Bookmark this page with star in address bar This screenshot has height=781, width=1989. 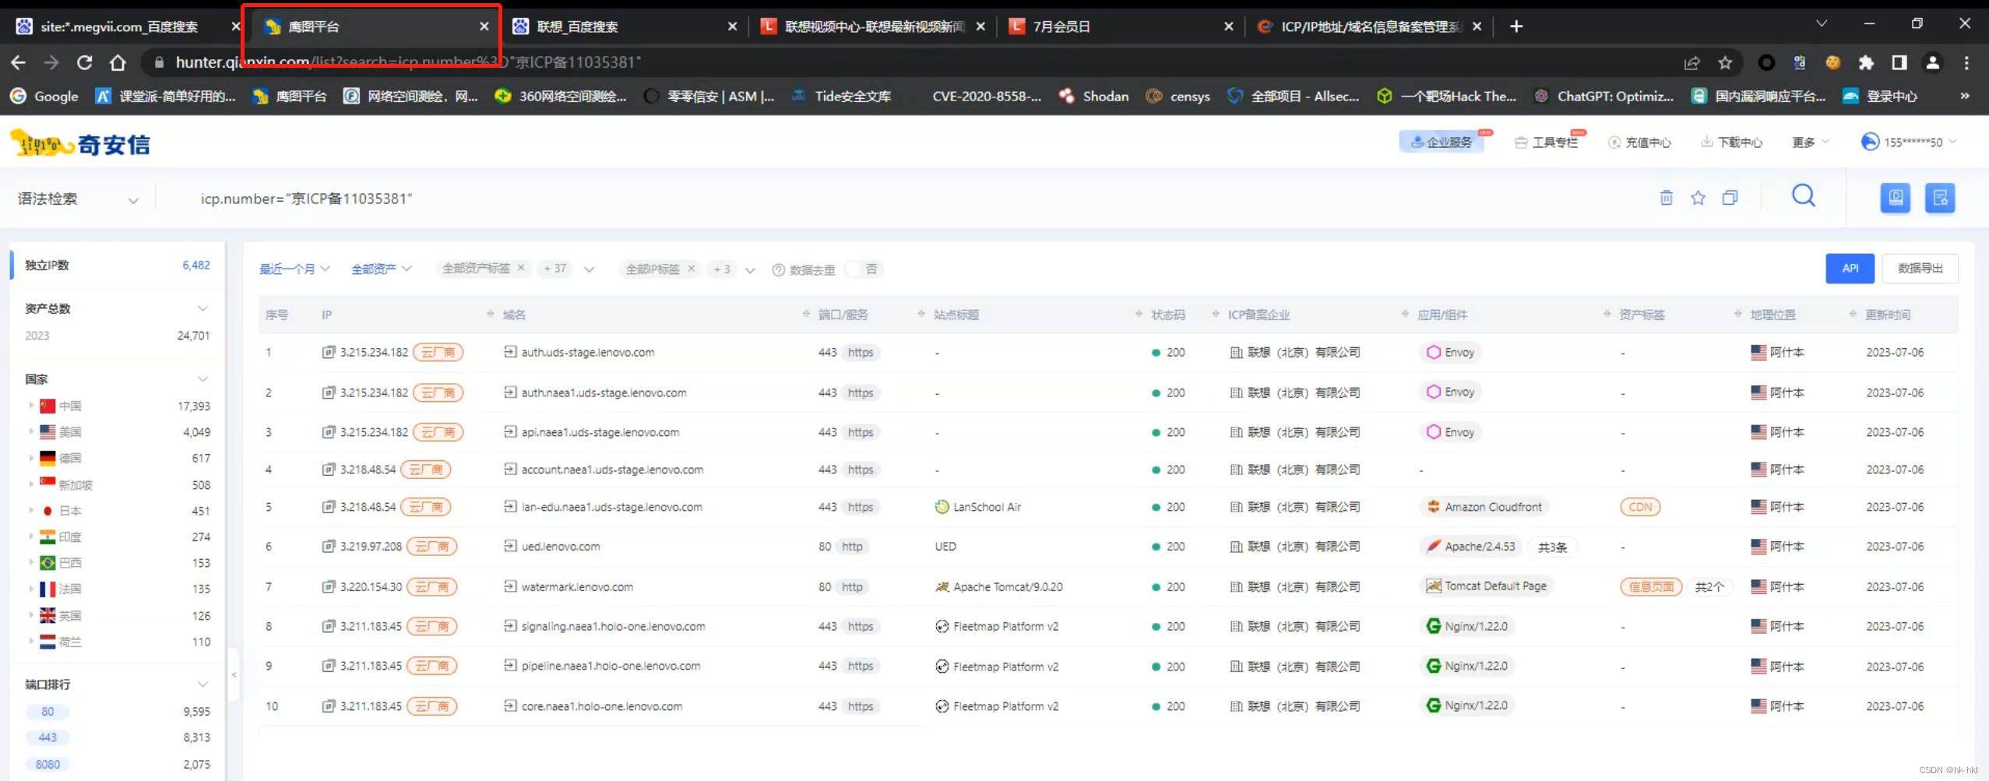(1725, 62)
